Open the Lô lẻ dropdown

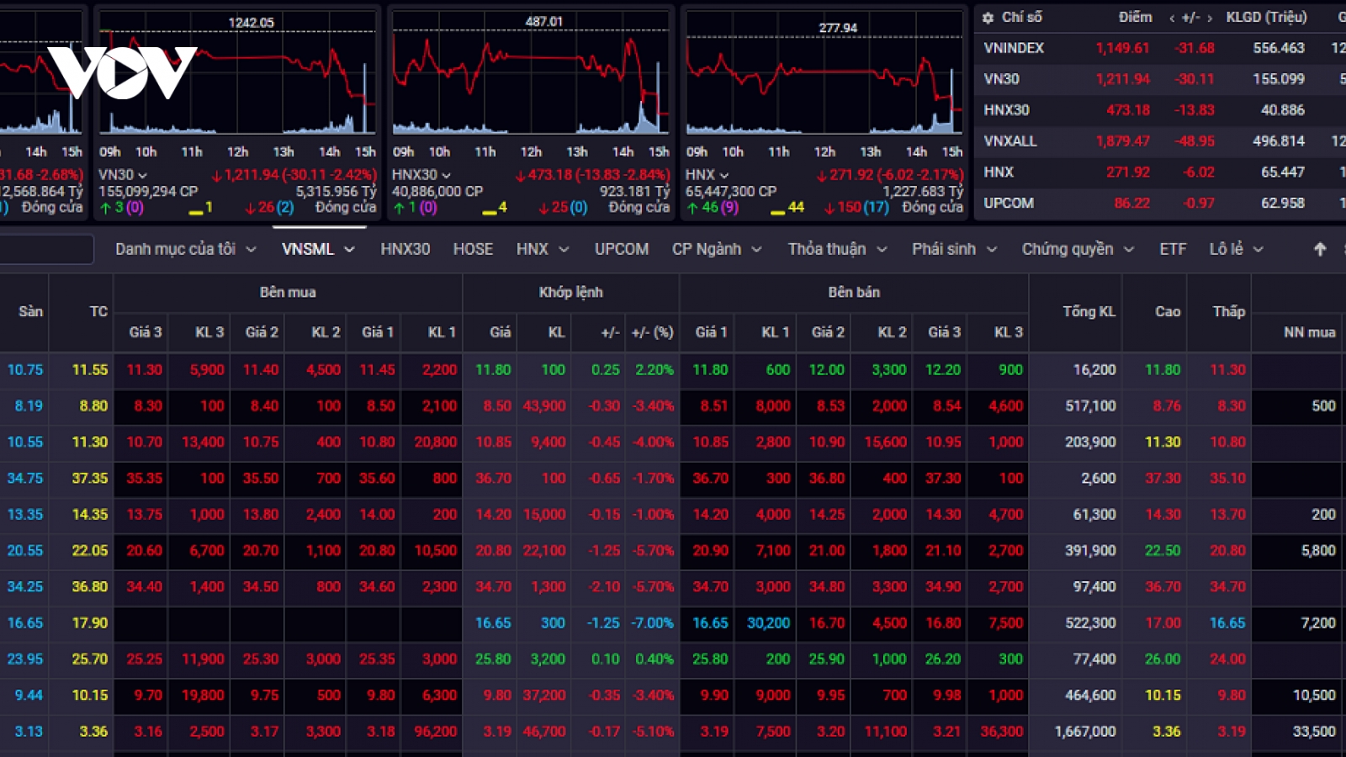click(1237, 249)
